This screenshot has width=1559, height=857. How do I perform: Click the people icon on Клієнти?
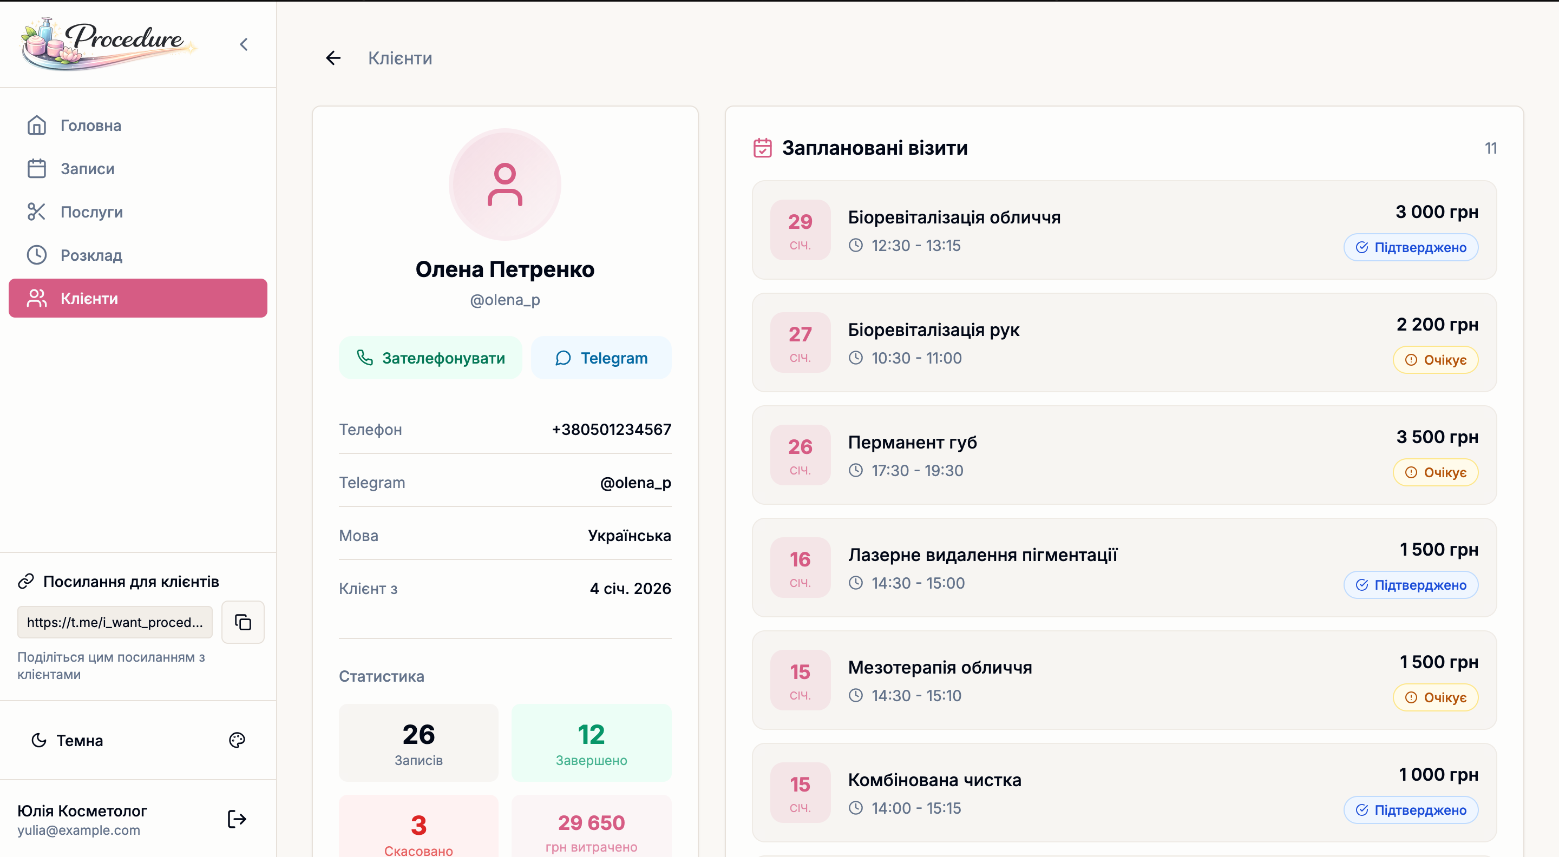[x=37, y=298]
